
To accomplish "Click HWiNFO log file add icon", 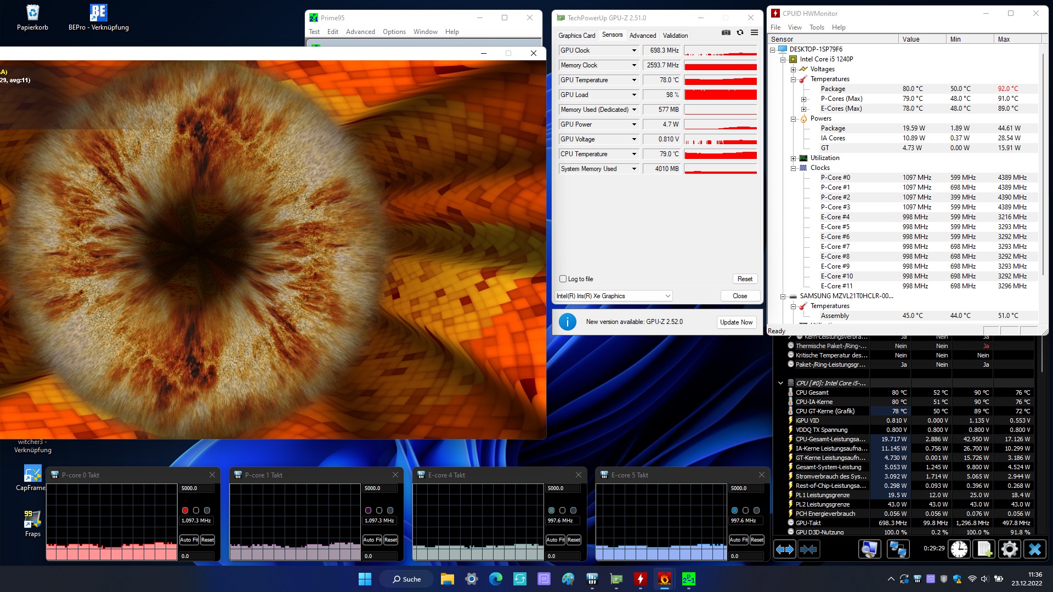I will click(984, 549).
